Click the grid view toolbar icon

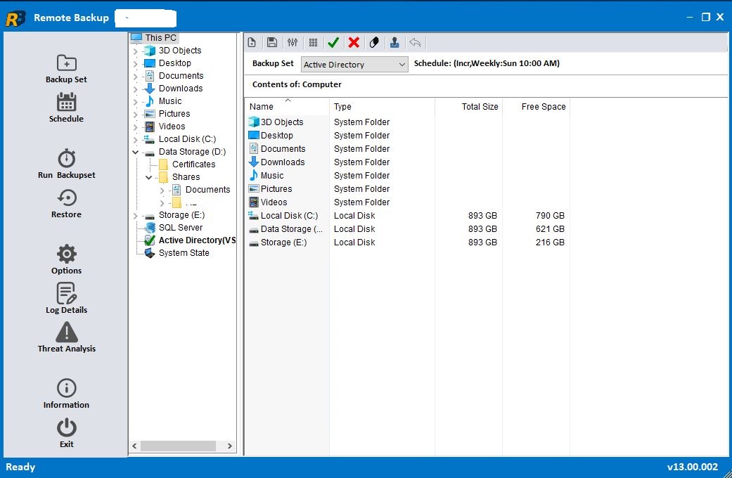(313, 42)
